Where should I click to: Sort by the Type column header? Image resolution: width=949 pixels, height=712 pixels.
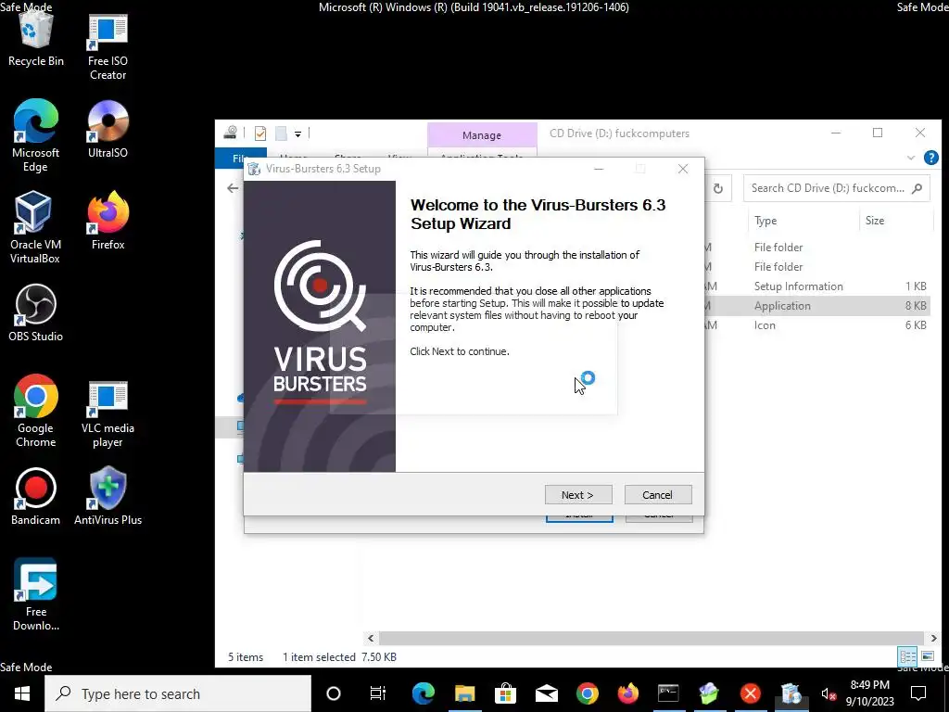point(766,221)
